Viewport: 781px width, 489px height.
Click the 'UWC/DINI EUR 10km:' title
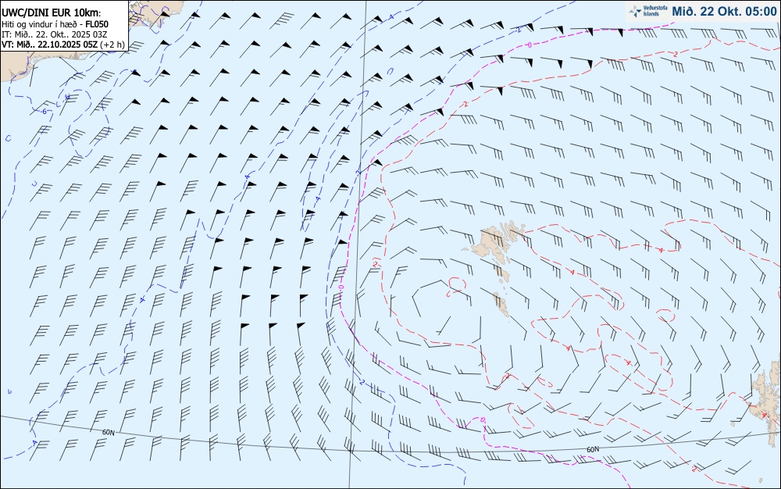[x=51, y=13]
